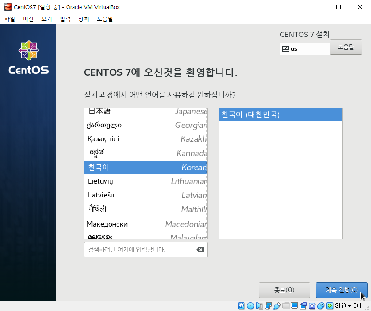Clear the search field with backspace icon
Screen dimensions: 371x311
pyautogui.click(x=200, y=250)
